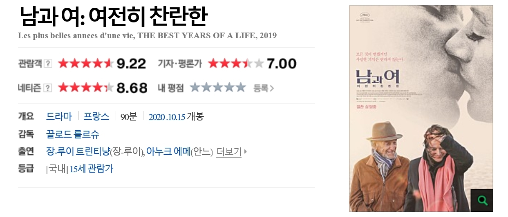This screenshot has width=508, height=217.
Task: Click the help icon beside 관람객
Action: tap(48, 64)
